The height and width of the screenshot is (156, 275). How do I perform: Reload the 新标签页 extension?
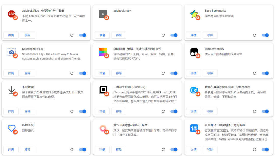(72, 150)
